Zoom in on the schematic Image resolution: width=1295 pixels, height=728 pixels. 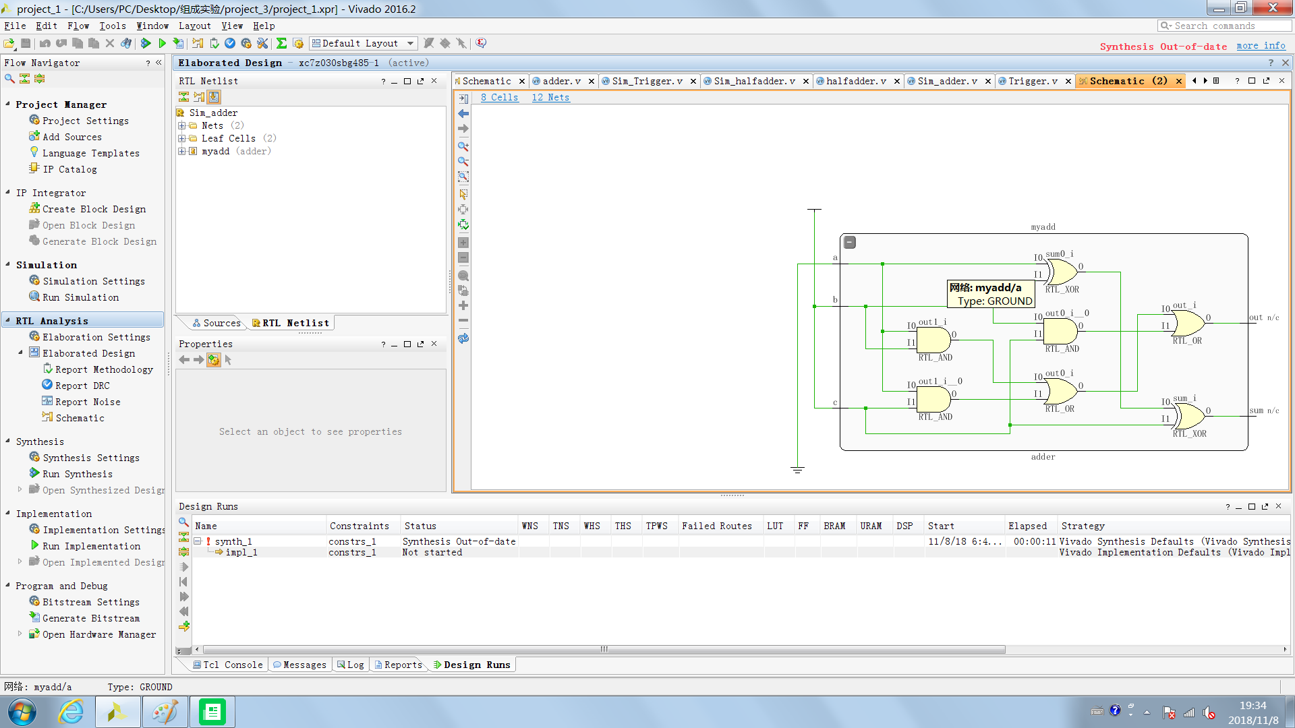[x=463, y=146]
